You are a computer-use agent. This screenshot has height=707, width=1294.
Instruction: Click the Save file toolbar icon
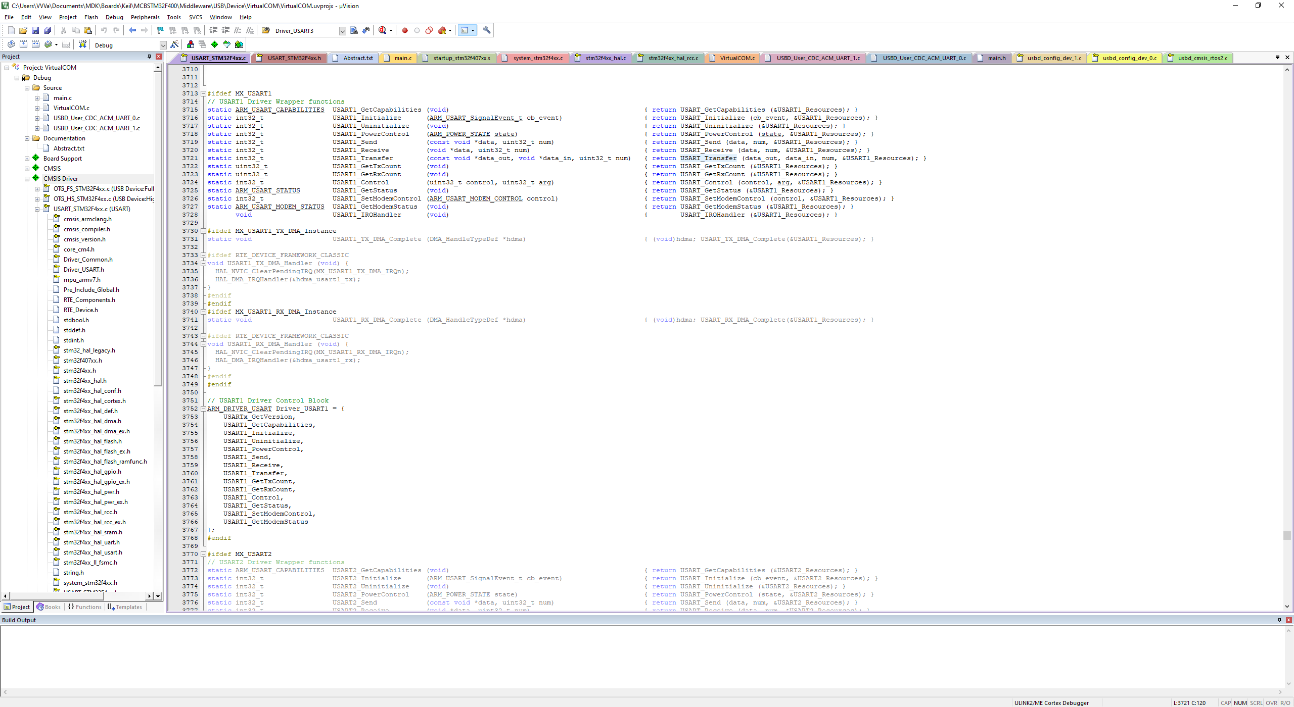click(35, 30)
